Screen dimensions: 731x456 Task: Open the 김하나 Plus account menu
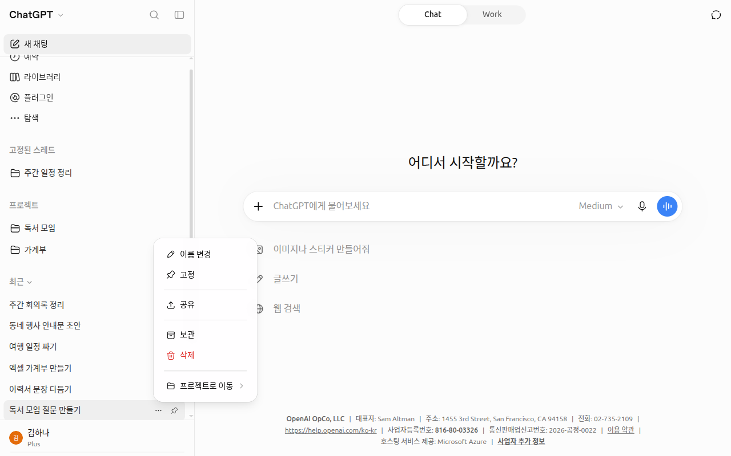point(97,437)
